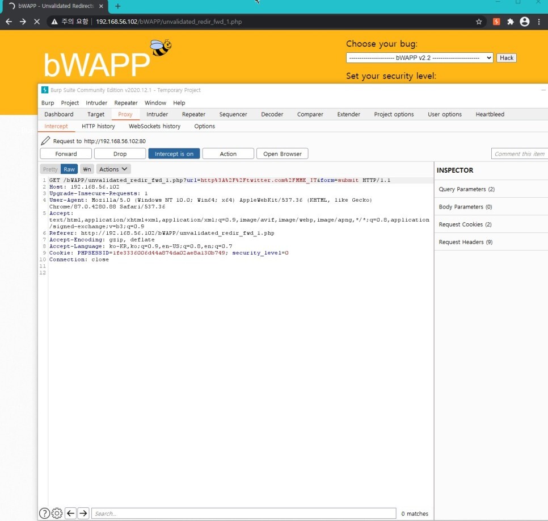Image resolution: width=548 pixels, height=521 pixels.
Task: Switch to the Comparer tab
Action: pos(310,114)
